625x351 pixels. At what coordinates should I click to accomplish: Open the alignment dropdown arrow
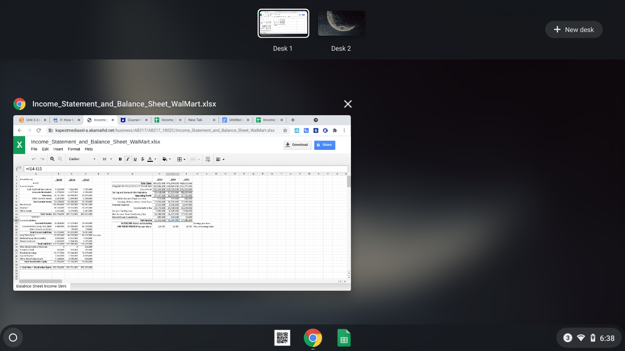pos(223,159)
